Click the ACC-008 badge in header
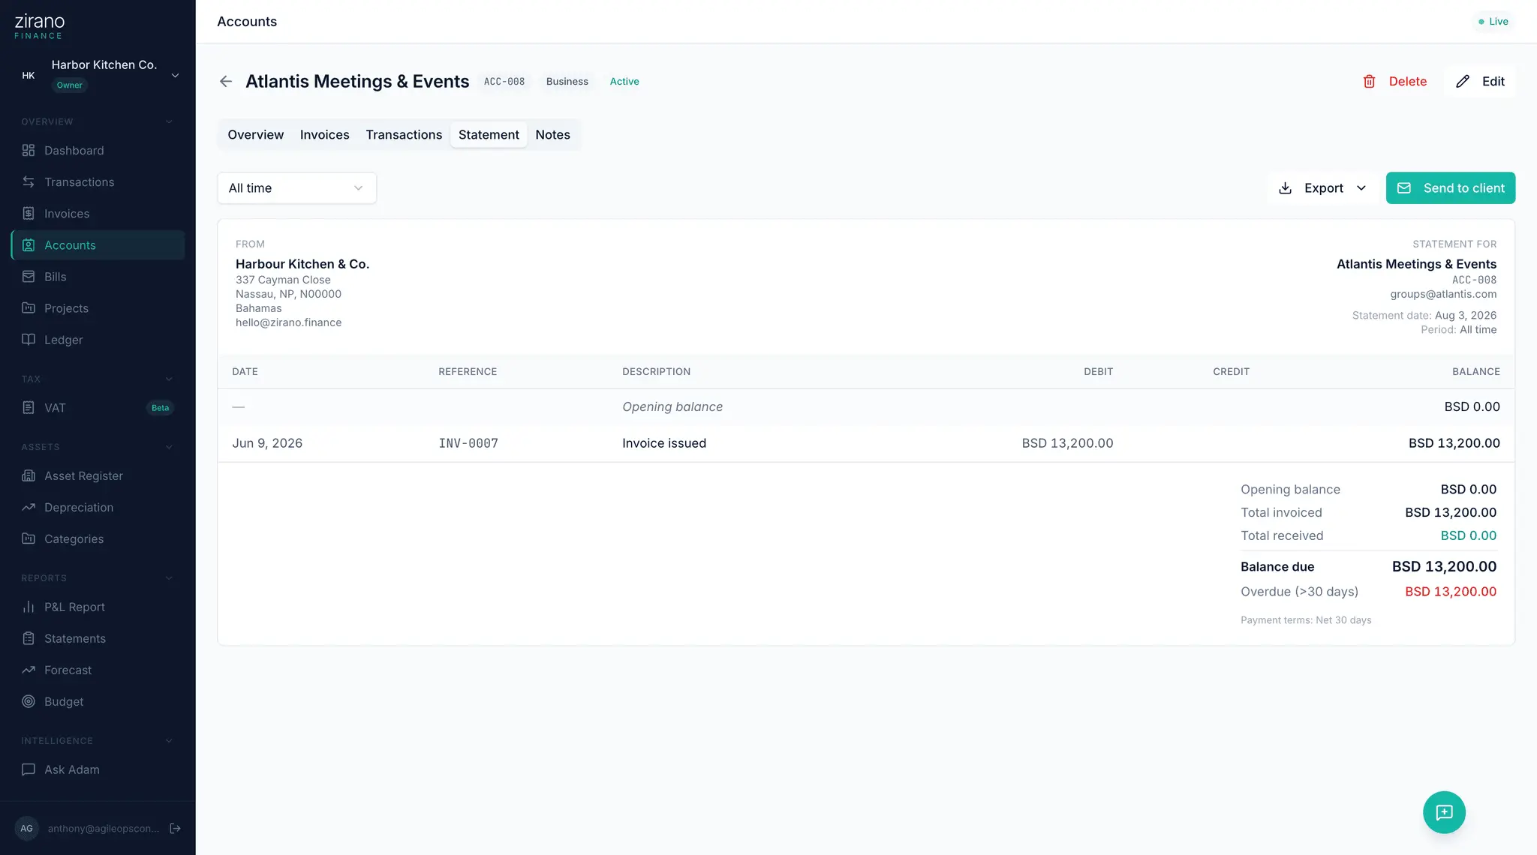 pos(504,82)
